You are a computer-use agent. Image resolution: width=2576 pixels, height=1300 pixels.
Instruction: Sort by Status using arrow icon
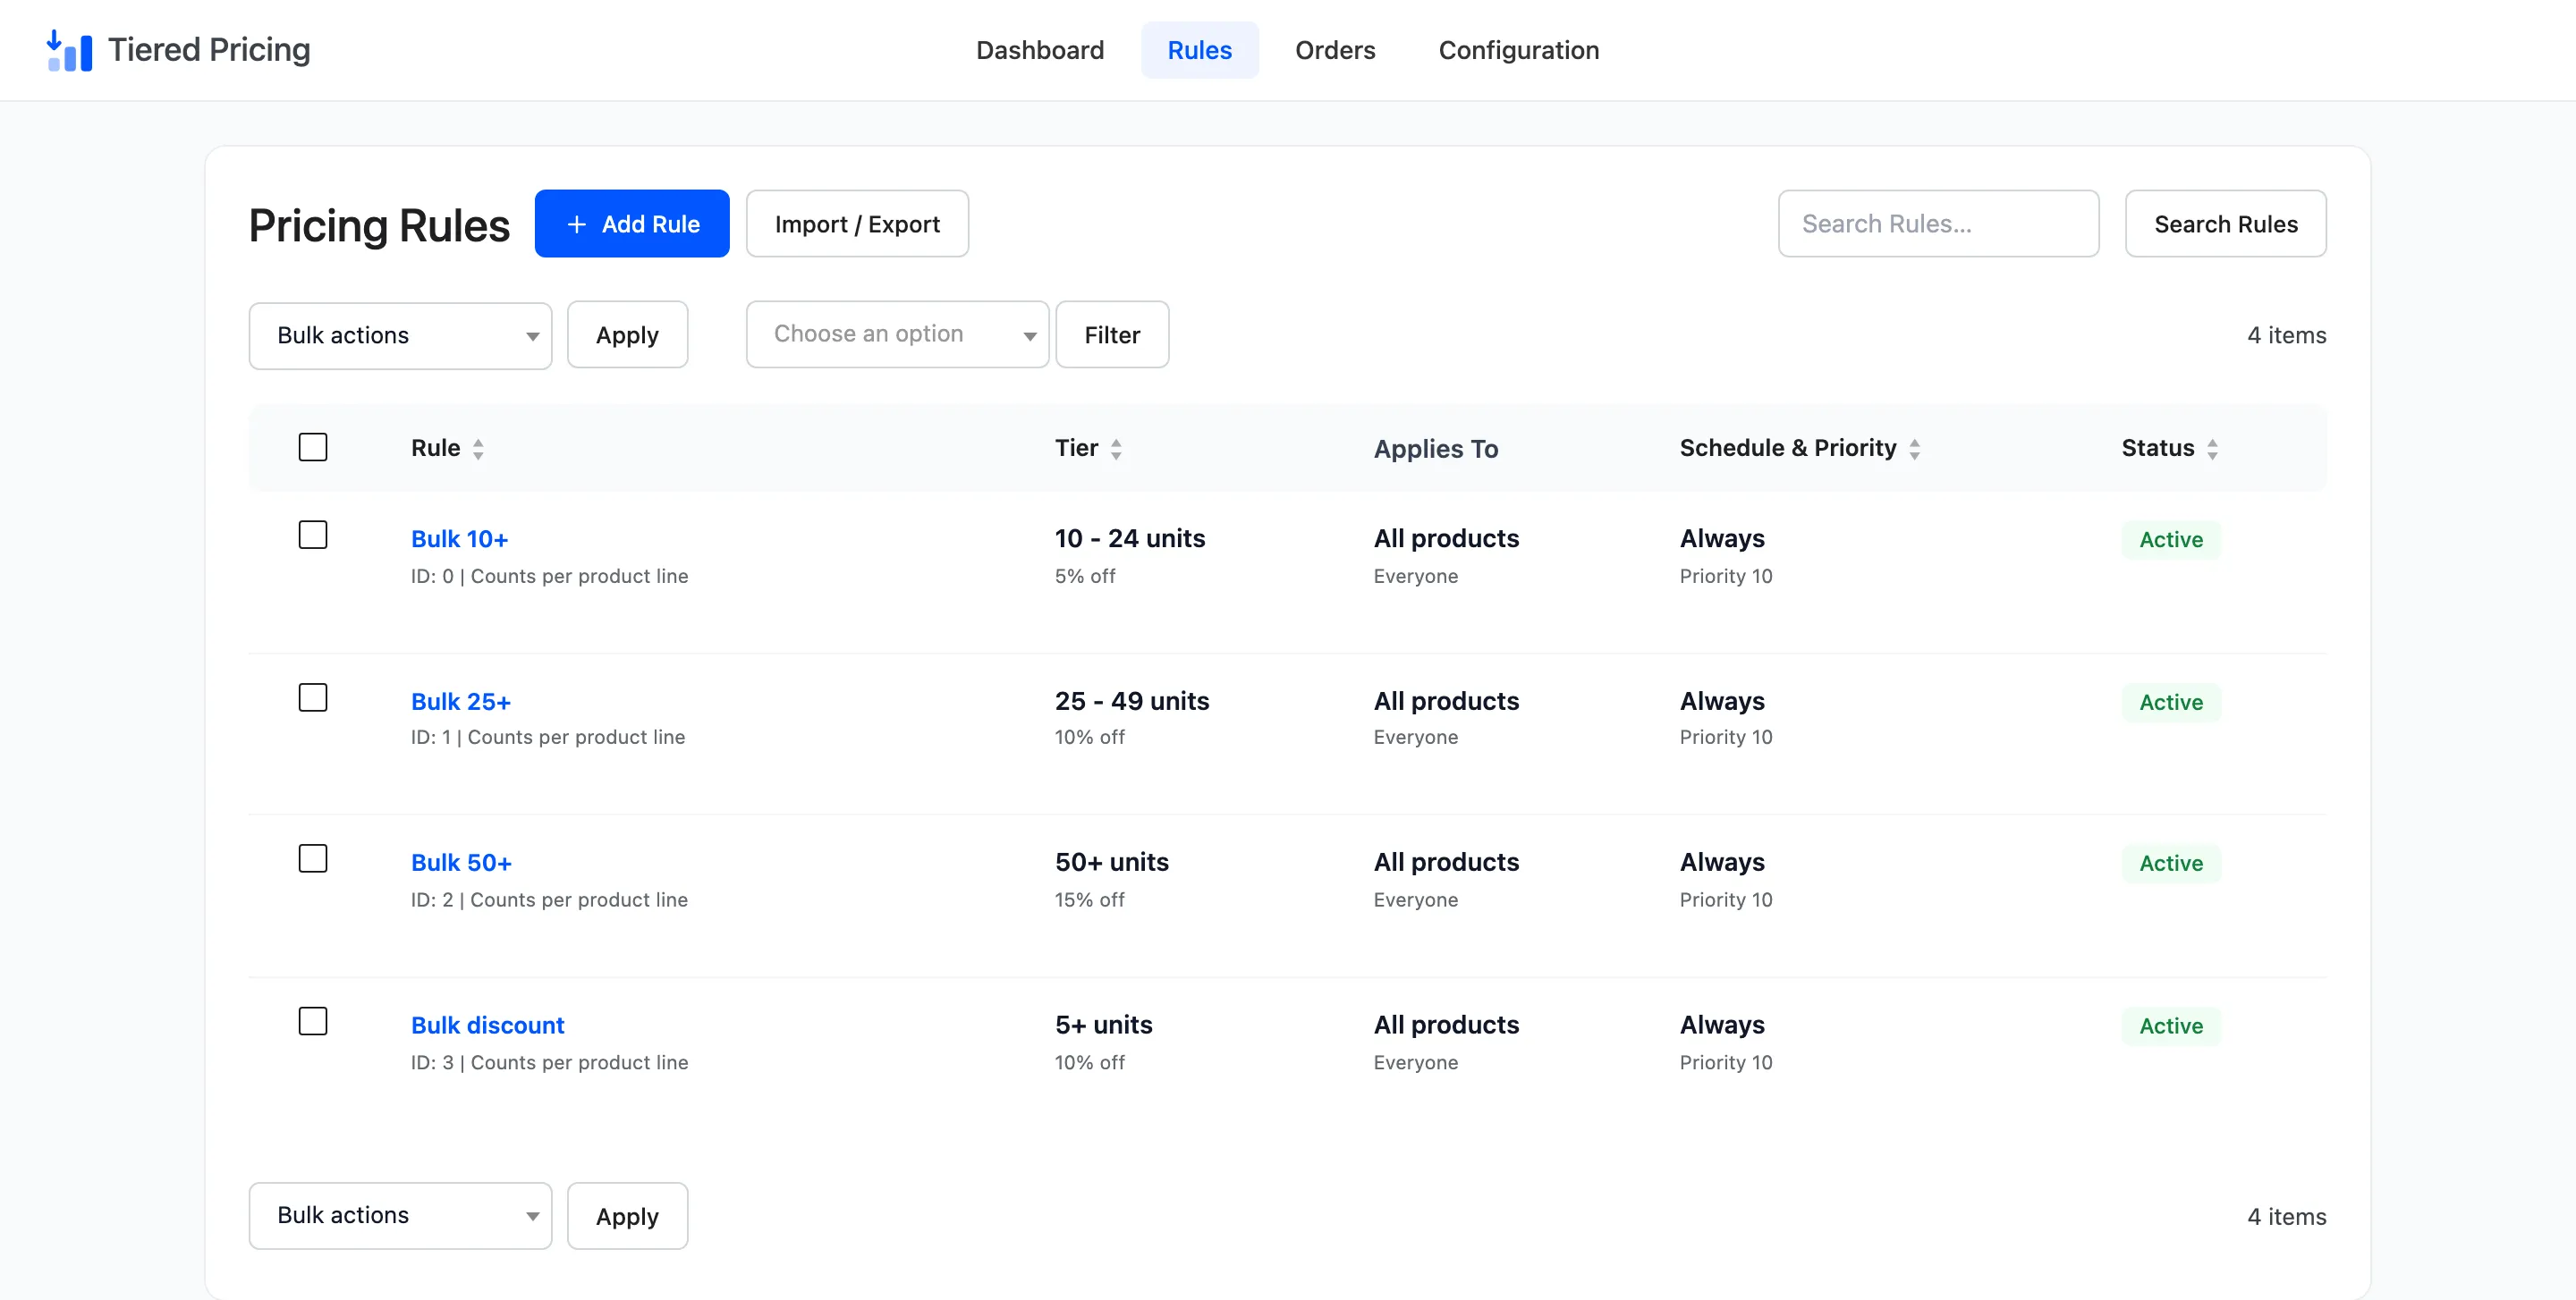pyautogui.click(x=2212, y=449)
